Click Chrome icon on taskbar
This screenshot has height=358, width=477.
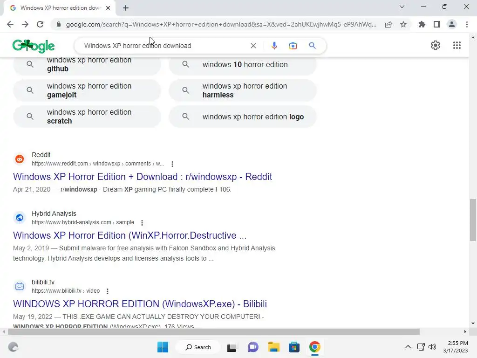pyautogui.click(x=315, y=347)
